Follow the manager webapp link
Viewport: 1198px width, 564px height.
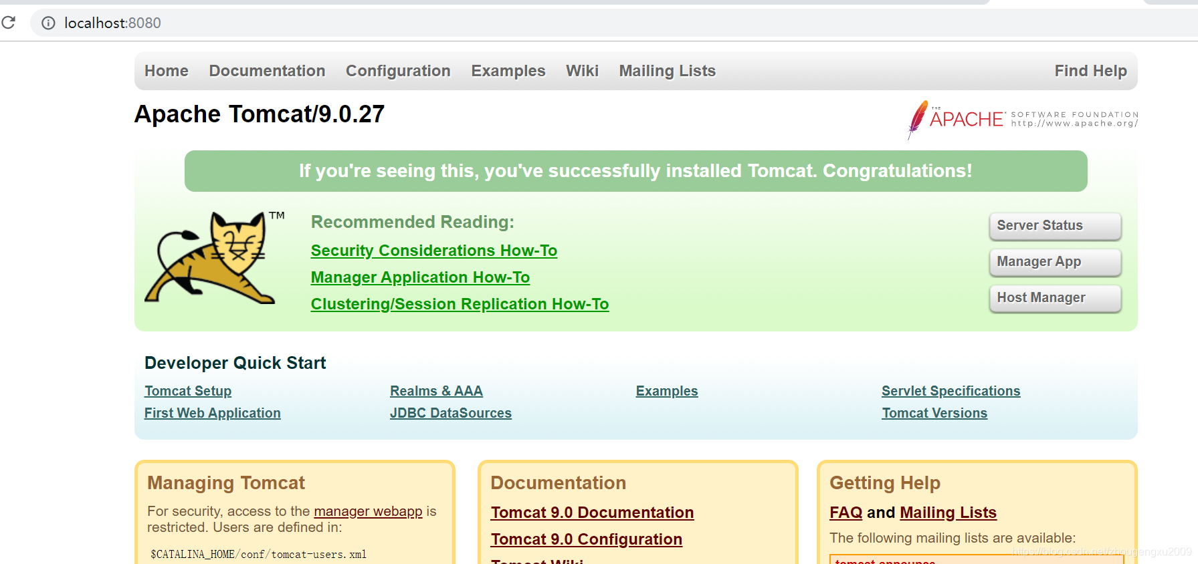368,511
